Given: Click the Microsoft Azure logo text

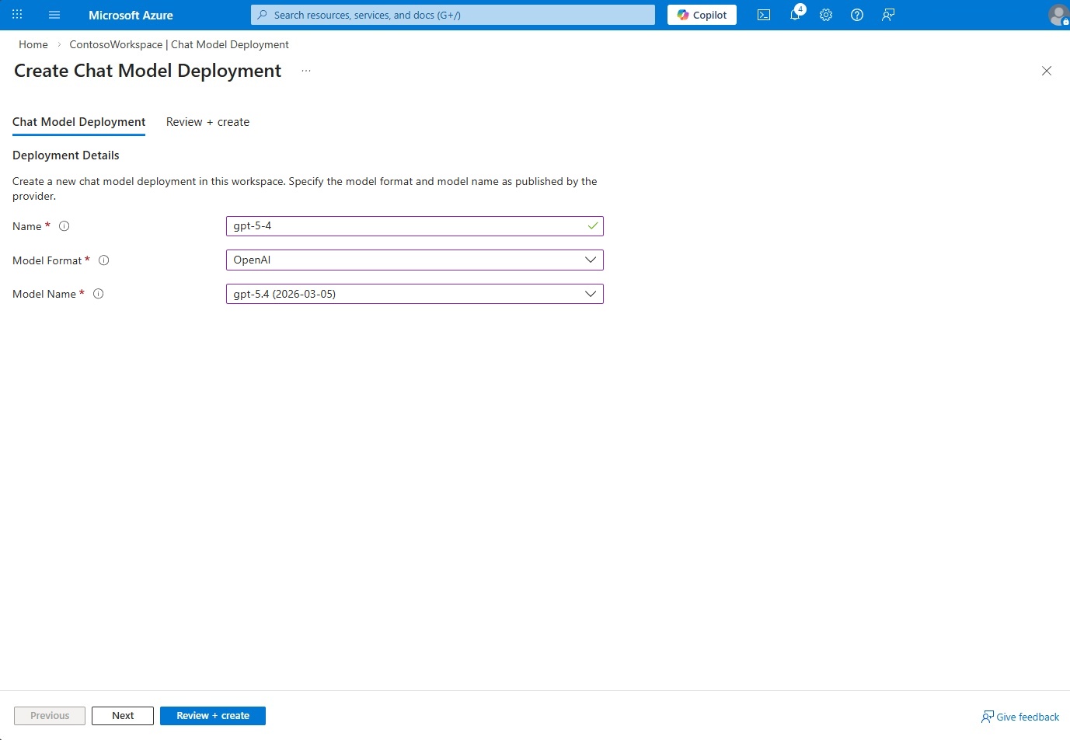Looking at the screenshot, I should coord(131,15).
